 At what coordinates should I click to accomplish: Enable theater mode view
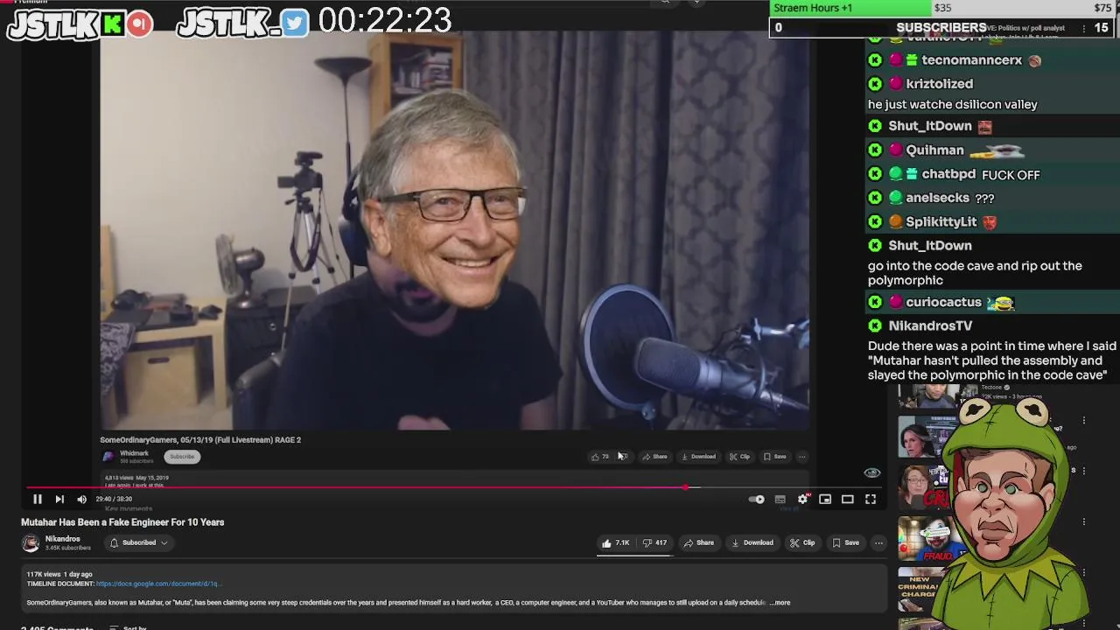coord(848,499)
